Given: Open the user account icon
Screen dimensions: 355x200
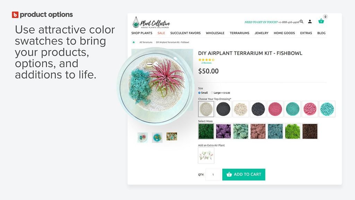Looking at the screenshot, I should (310, 22).
